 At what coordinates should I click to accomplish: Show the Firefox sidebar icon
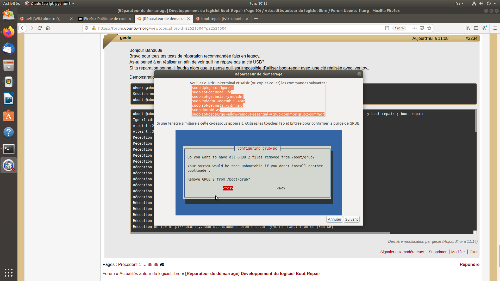[476, 28]
